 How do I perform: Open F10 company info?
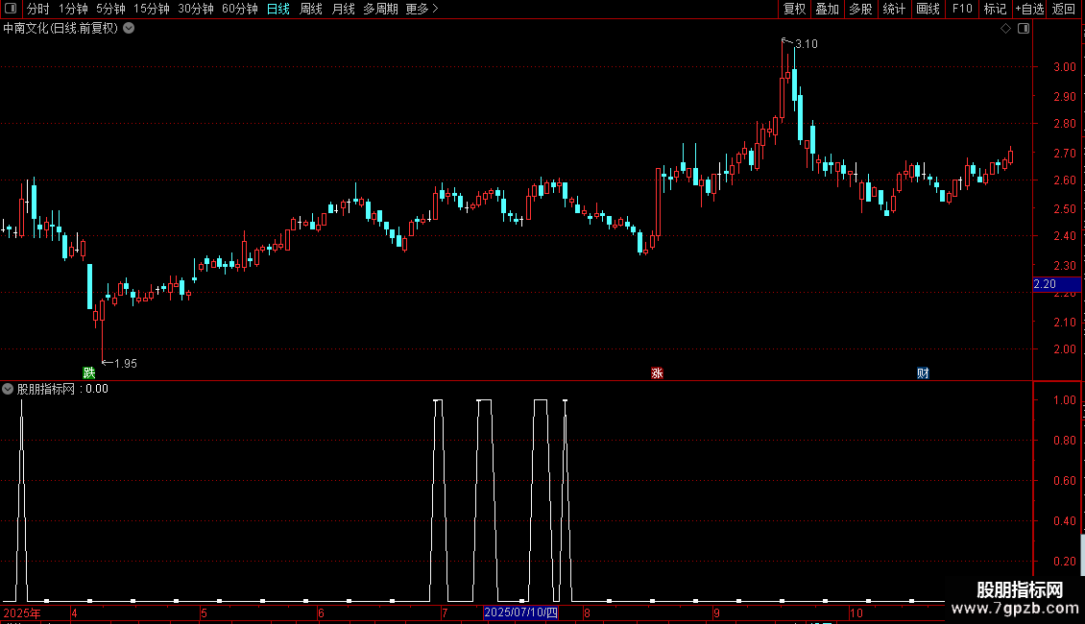coord(962,9)
